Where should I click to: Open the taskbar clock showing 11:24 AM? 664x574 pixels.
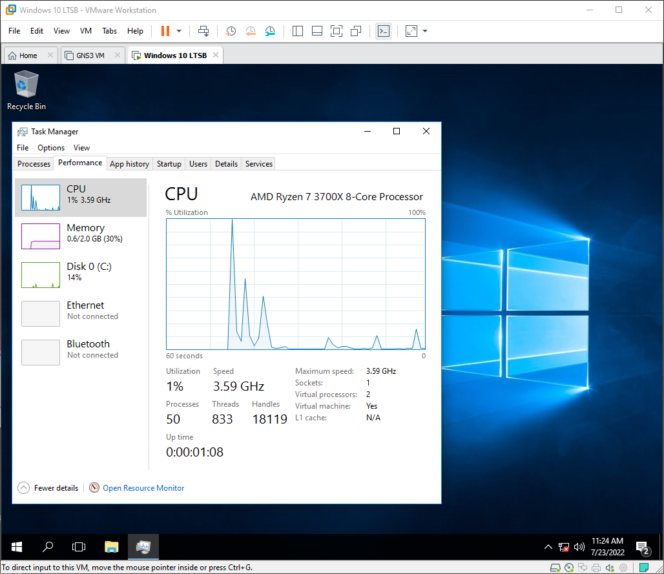[x=608, y=546]
